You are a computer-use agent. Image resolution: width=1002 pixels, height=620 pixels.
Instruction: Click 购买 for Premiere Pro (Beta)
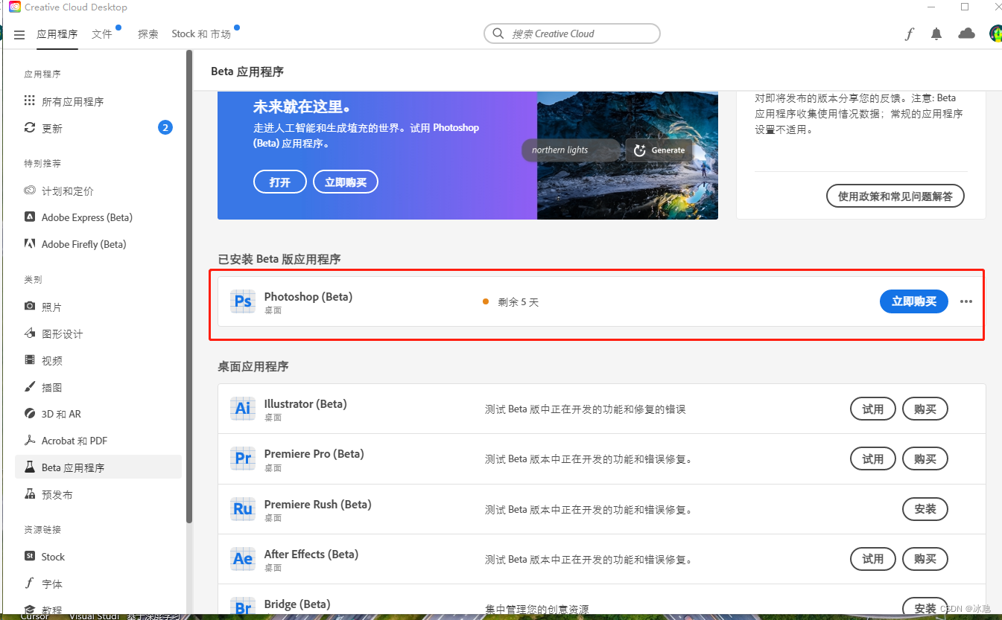point(925,458)
